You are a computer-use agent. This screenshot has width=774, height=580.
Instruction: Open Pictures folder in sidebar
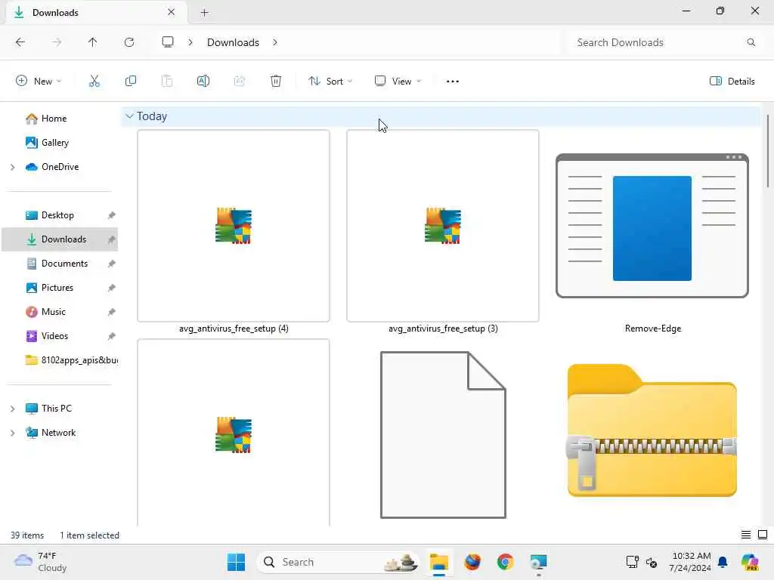point(57,288)
